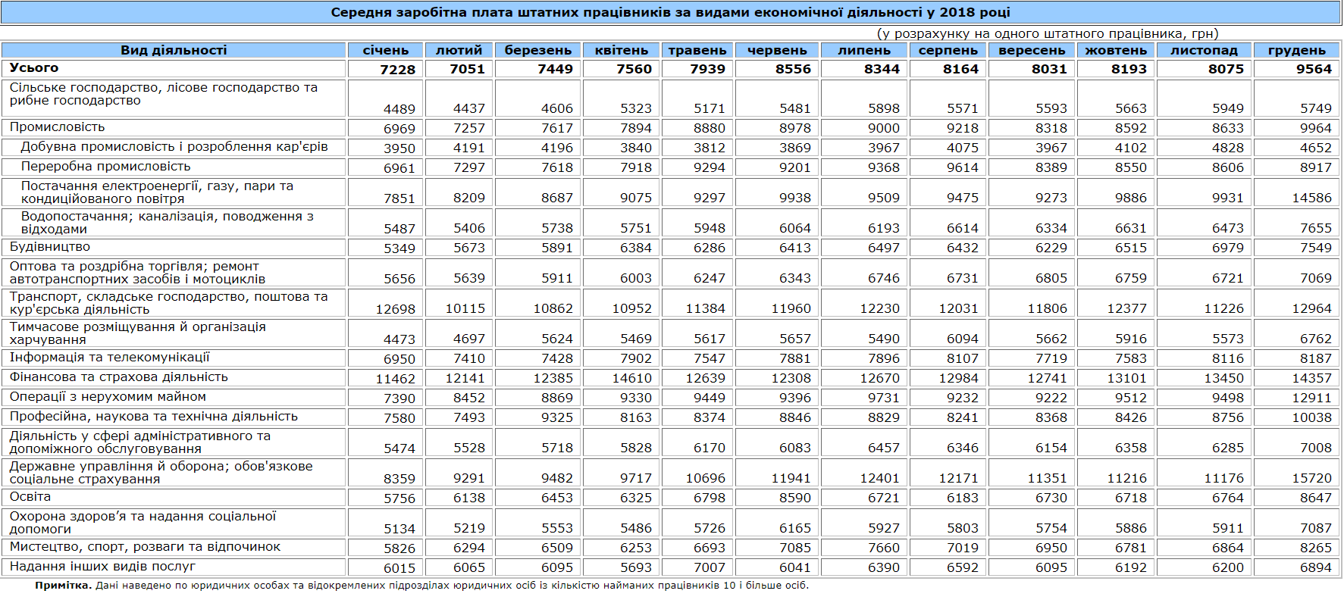Image resolution: width=1344 pixels, height=600 pixels.
Task: Click the Усього value 9564 for грудень
Action: click(x=1313, y=69)
